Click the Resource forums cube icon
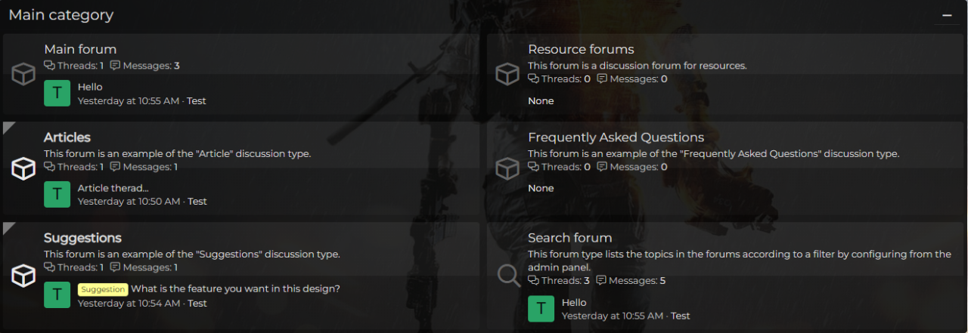The image size is (968, 333). coord(507,74)
